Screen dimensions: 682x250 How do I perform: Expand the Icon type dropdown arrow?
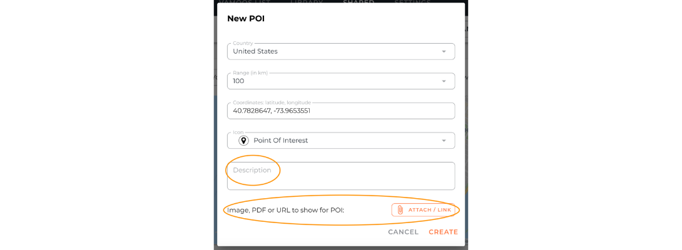click(x=444, y=141)
